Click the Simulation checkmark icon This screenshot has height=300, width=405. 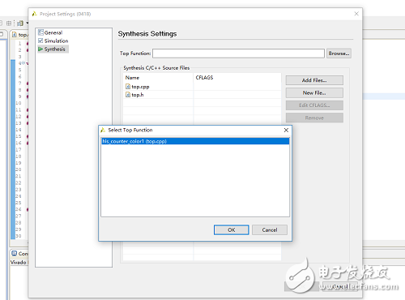click(x=40, y=41)
